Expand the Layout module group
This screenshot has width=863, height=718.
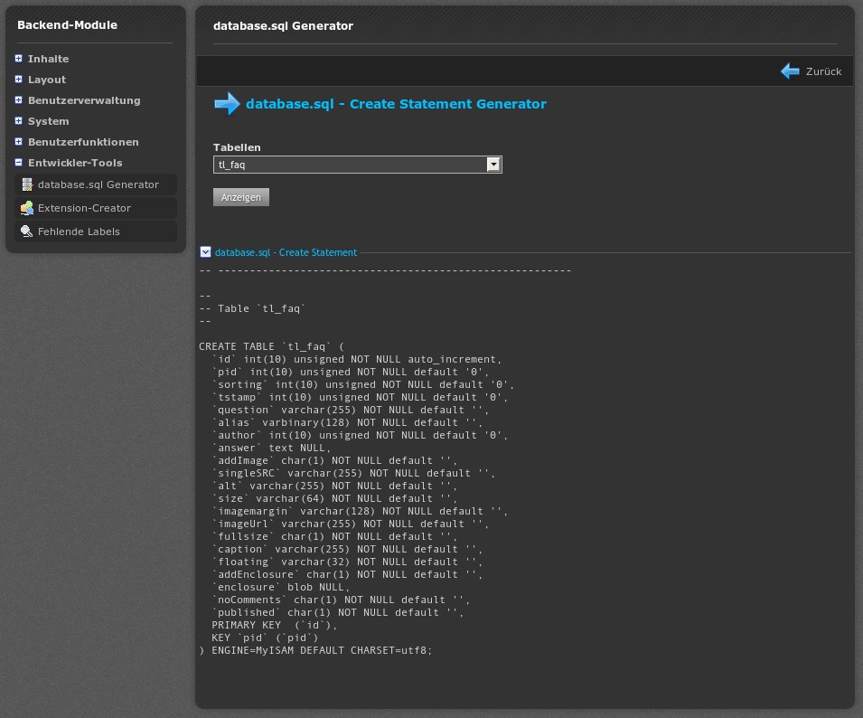(19, 80)
